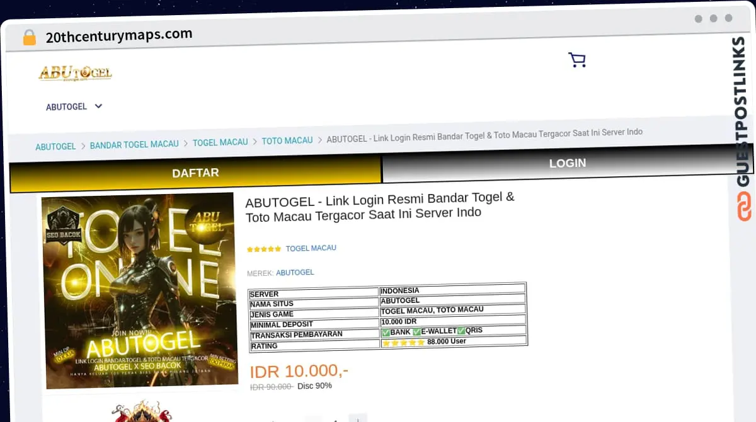Click the address bar URL 20thcenturymaps.com
Screen dimensions: 756x422
coord(119,35)
